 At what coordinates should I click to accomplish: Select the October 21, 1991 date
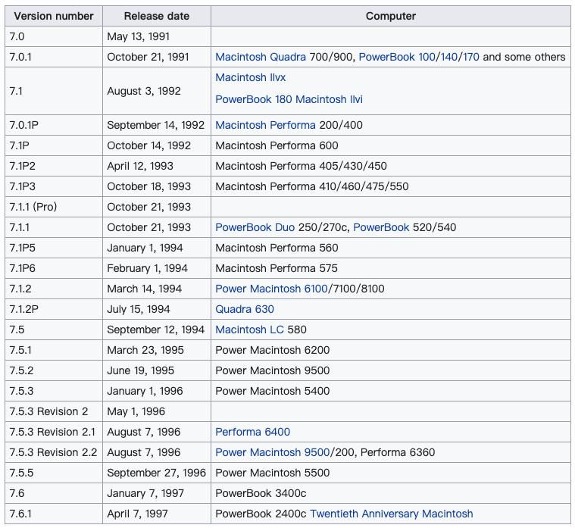tap(157, 57)
